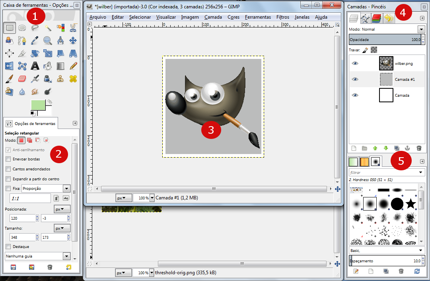Screen dimensions: 430x281
Task: Select the Ellipse Select tool
Action: (22, 27)
